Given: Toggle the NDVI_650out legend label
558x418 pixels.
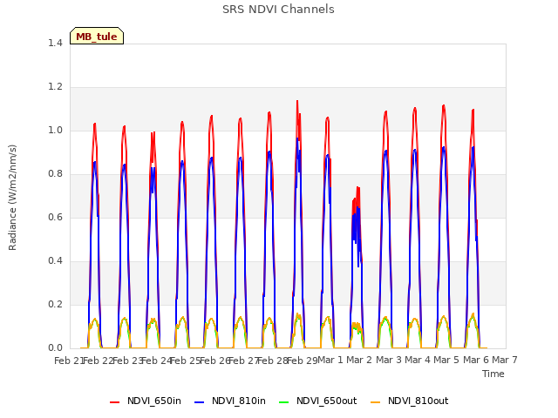Looking at the screenshot, I should tap(327, 401).
